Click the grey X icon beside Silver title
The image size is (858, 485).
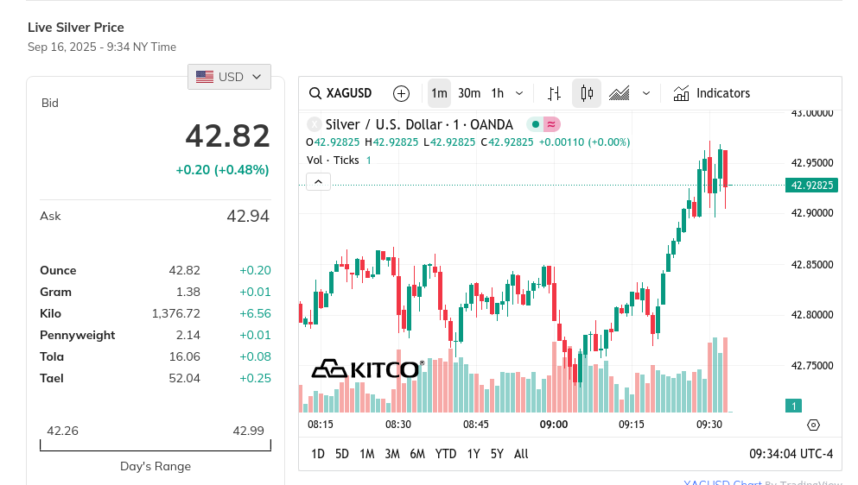(x=315, y=124)
